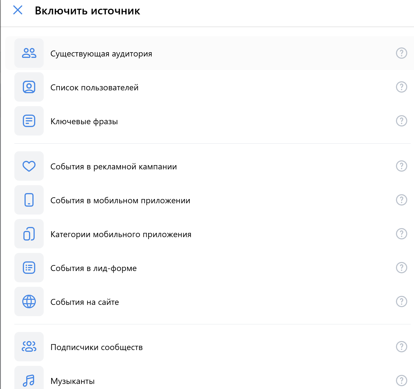Click the smartphone icon for app events
Image resolution: width=414 pixels, height=389 pixels.
pos(29,200)
